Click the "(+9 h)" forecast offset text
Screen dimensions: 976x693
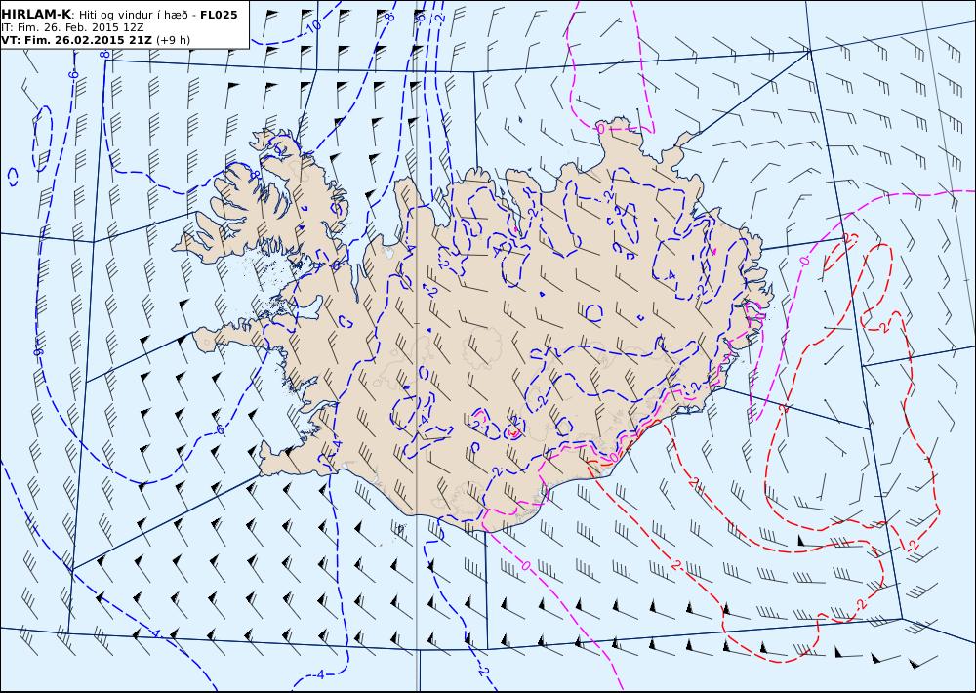click(173, 40)
